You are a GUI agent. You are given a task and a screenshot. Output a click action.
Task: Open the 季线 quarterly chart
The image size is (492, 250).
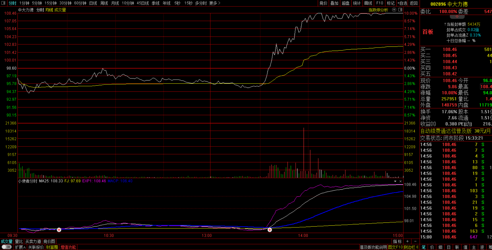(x=156, y=3)
